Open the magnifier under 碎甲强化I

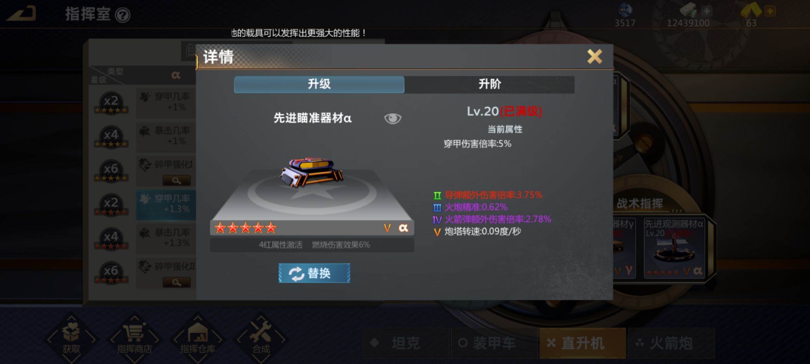point(177,180)
